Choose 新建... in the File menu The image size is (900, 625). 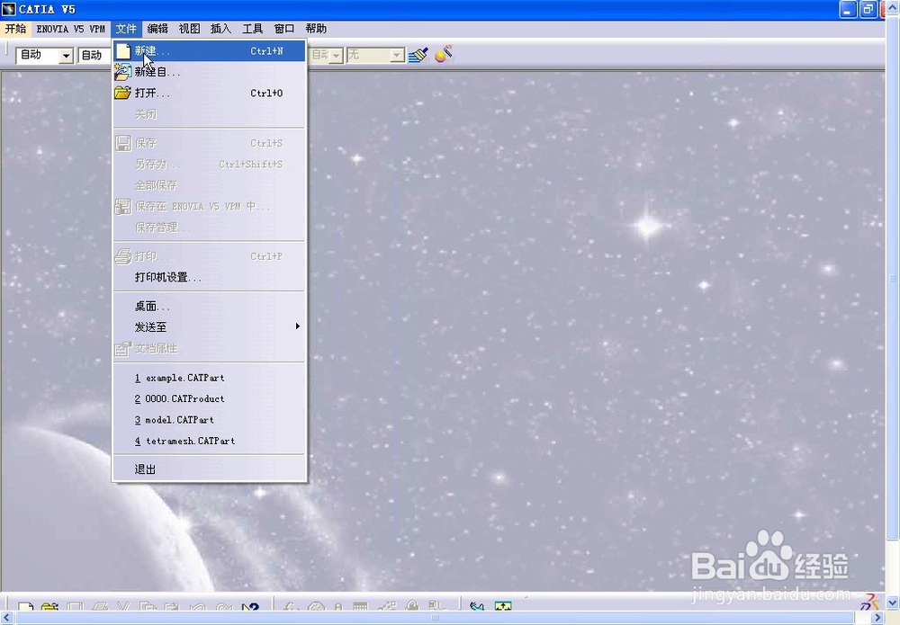(209, 51)
